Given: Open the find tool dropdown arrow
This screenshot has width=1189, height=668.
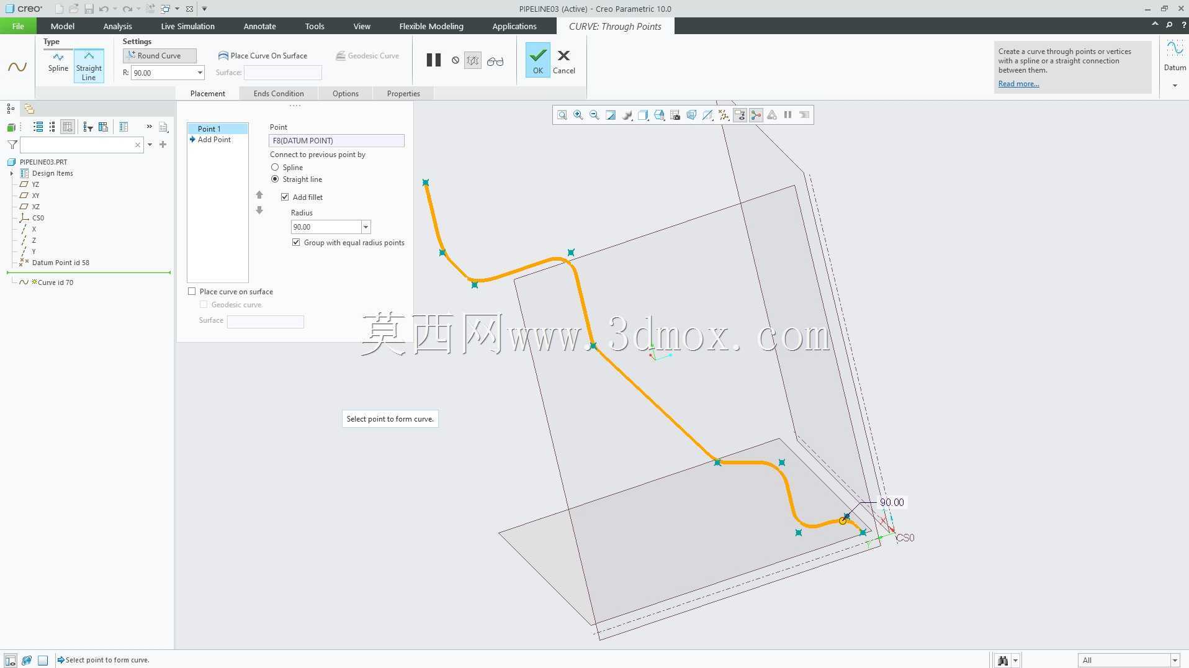Looking at the screenshot, I should click(1015, 660).
